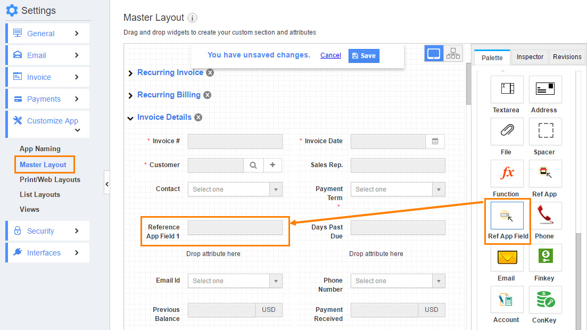Click the Sales Rep. input field

tap(398, 165)
